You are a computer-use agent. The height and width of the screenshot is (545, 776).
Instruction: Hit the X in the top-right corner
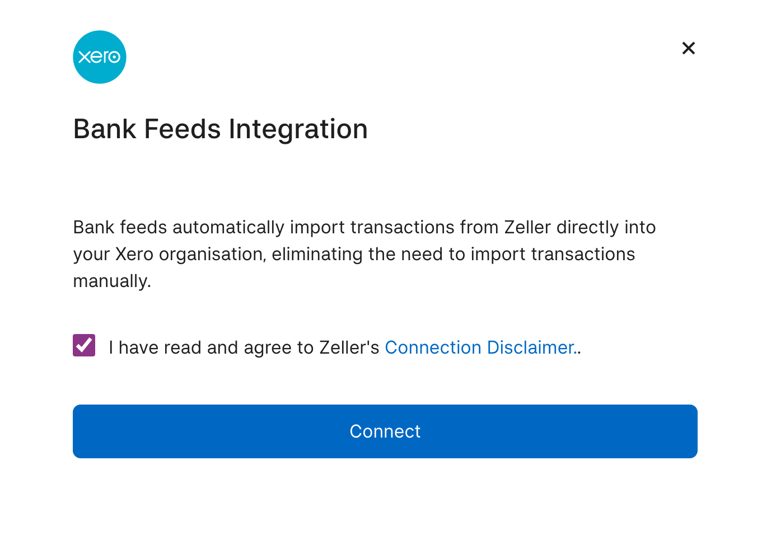[688, 48]
